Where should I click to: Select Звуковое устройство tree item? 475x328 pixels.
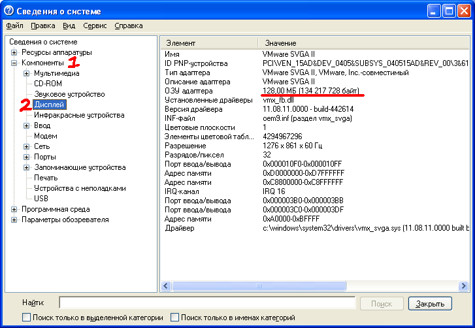pos(69,94)
